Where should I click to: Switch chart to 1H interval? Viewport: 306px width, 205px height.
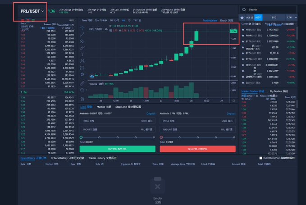tap(114, 20)
